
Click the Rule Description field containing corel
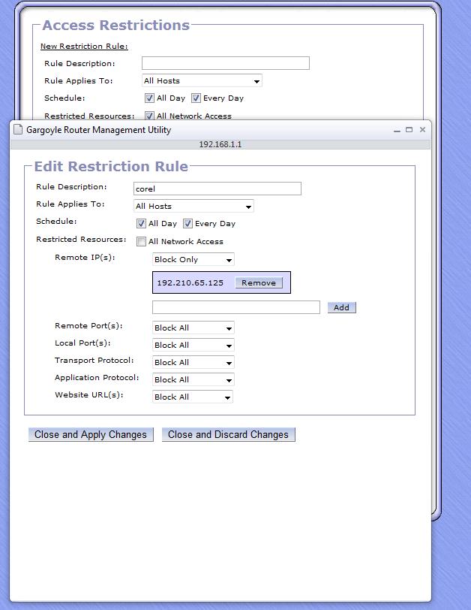(217, 189)
